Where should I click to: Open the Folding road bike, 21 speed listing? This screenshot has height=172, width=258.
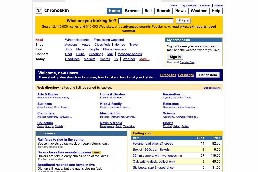[153, 144]
